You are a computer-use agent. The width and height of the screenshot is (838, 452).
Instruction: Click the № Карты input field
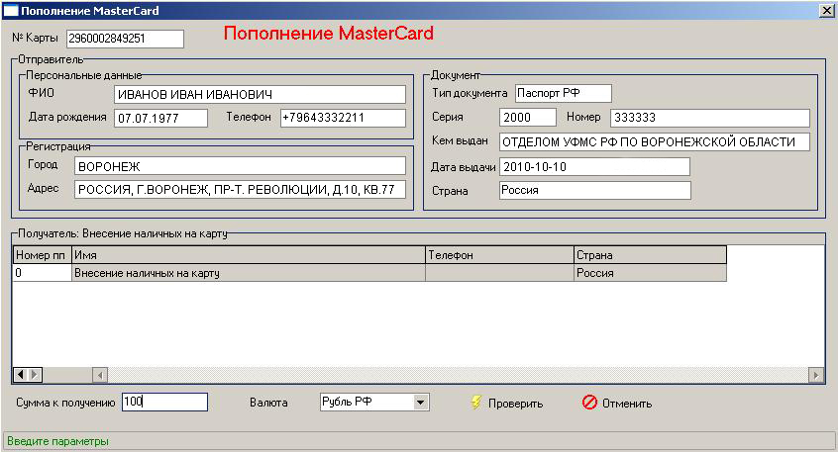125,39
